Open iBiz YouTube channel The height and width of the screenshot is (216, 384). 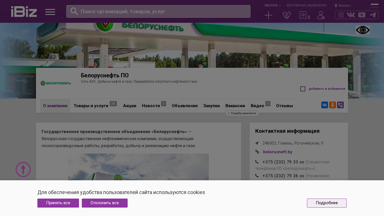click(362, 15)
